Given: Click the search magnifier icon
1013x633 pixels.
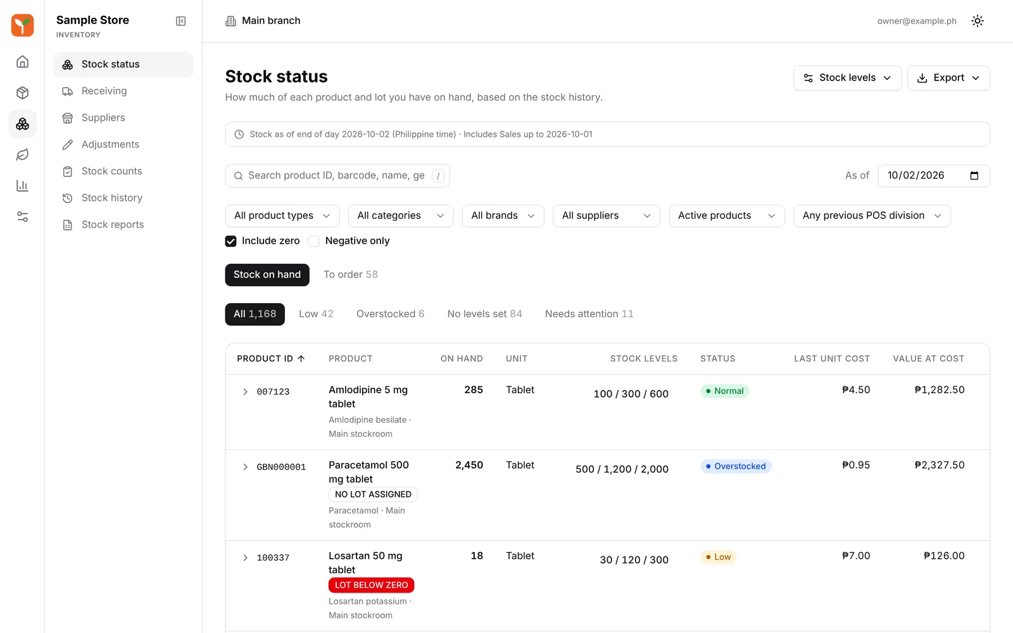Looking at the screenshot, I should point(238,176).
